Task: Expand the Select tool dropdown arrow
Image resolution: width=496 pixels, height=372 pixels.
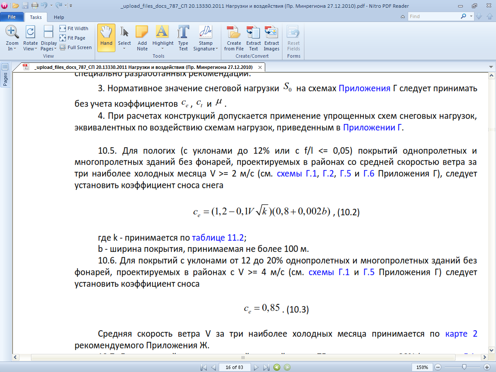Action: click(x=124, y=49)
